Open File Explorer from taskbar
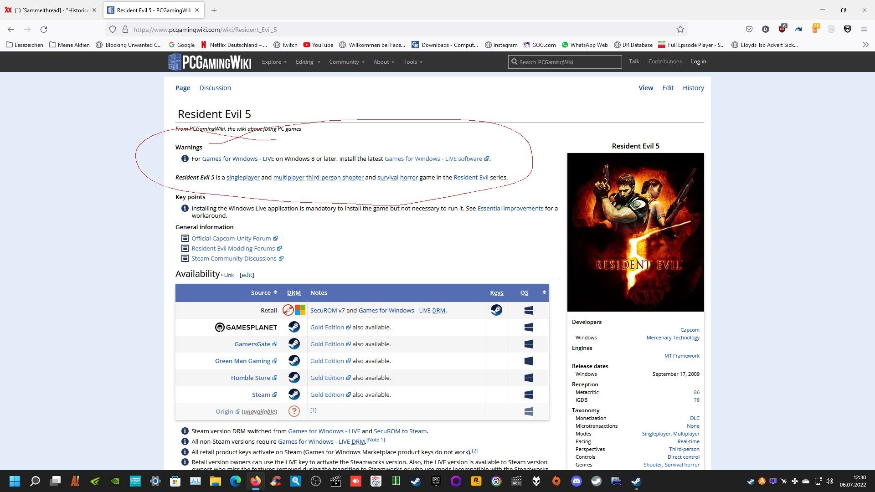Screen dimensions: 875x492 click(x=216, y=481)
